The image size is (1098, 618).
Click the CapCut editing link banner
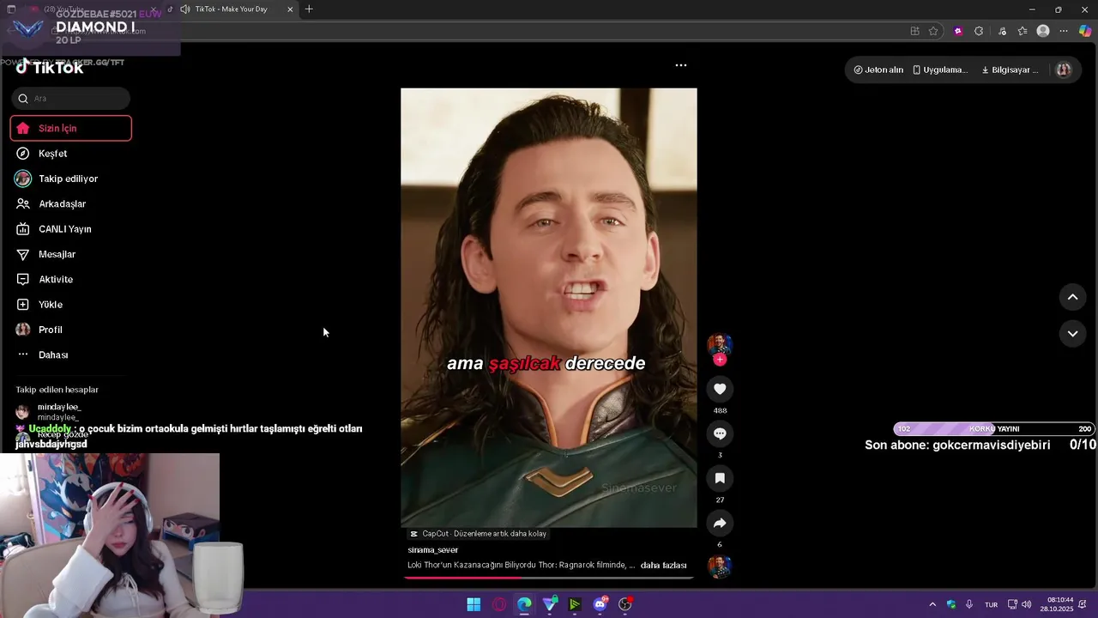tap(478, 534)
